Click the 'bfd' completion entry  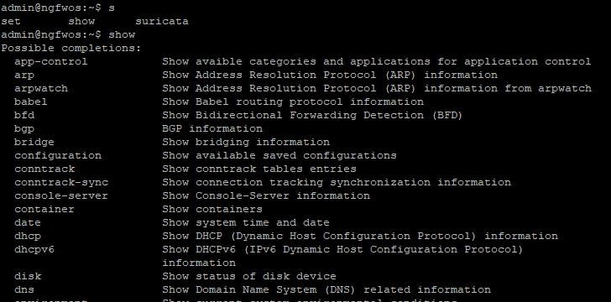24,115
